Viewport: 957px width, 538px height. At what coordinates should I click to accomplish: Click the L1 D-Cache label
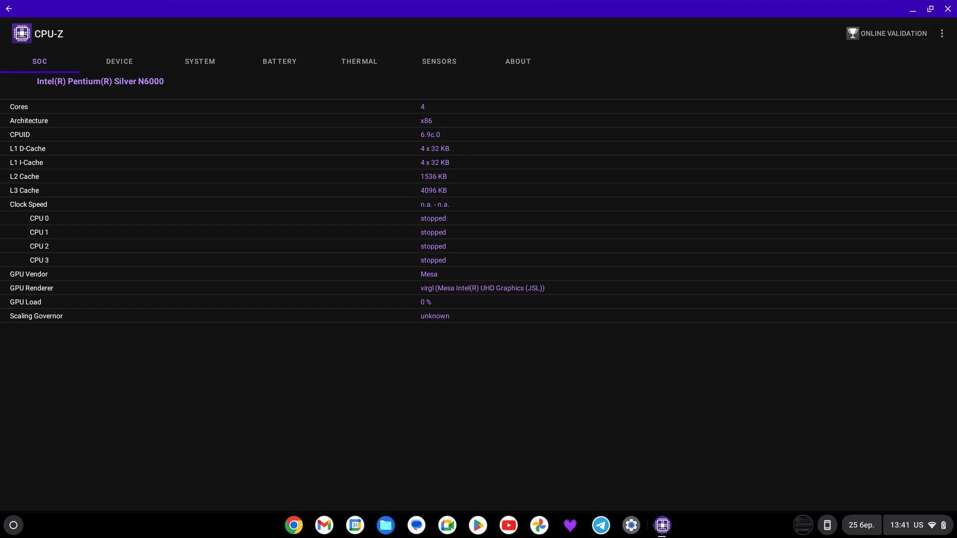pos(27,148)
